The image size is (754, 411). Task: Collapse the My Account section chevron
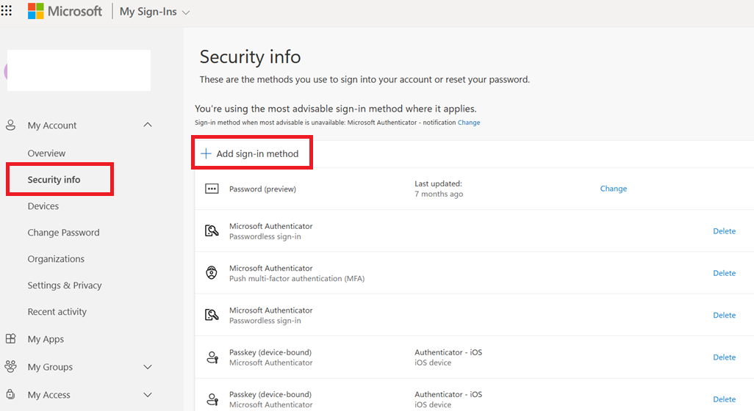click(x=148, y=126)
